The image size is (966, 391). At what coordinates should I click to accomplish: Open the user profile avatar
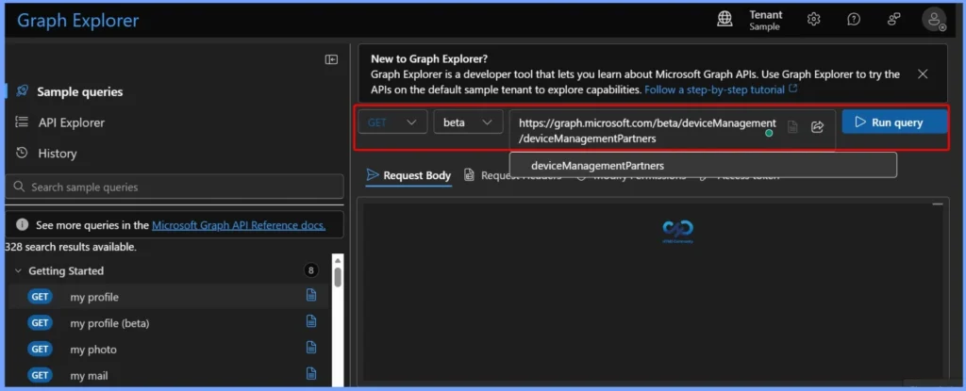934,20
